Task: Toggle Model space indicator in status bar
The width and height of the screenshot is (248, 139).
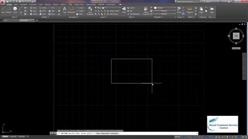Action: tap(177, 137)
